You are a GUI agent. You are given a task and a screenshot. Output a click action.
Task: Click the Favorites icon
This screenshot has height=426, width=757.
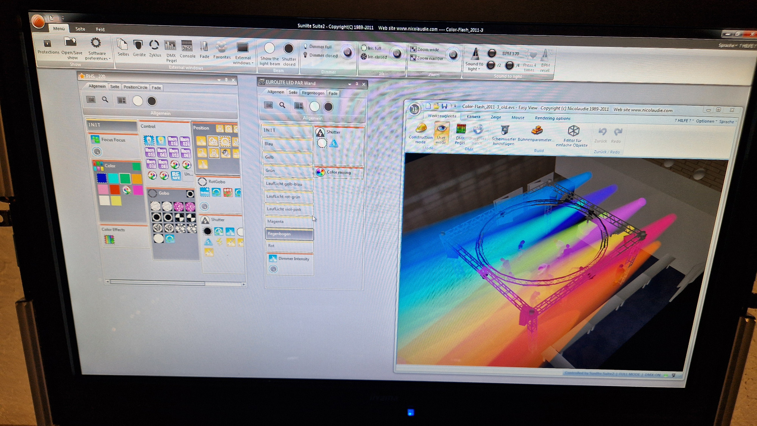(221, 47)
